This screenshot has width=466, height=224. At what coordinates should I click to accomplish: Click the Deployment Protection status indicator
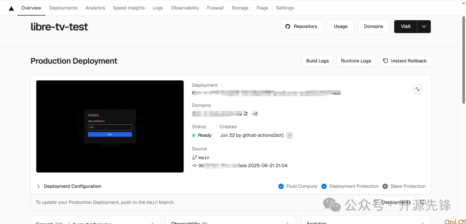point(350,186)
